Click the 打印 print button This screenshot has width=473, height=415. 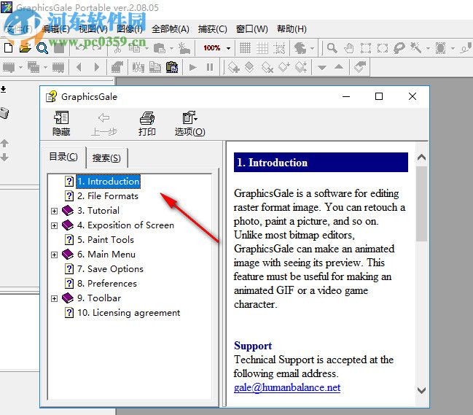tap(147, 124)
